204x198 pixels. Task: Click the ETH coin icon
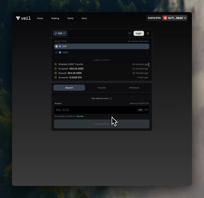tap(60, 46)
